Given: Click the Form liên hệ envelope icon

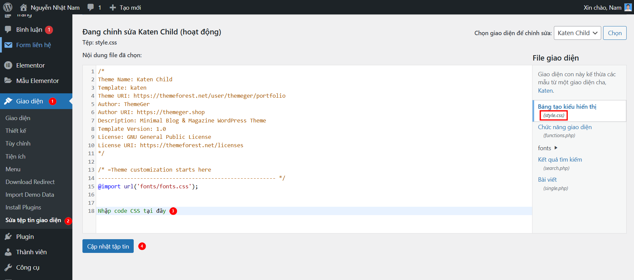Looking at the screenshot, I should (x=8, y=45).
